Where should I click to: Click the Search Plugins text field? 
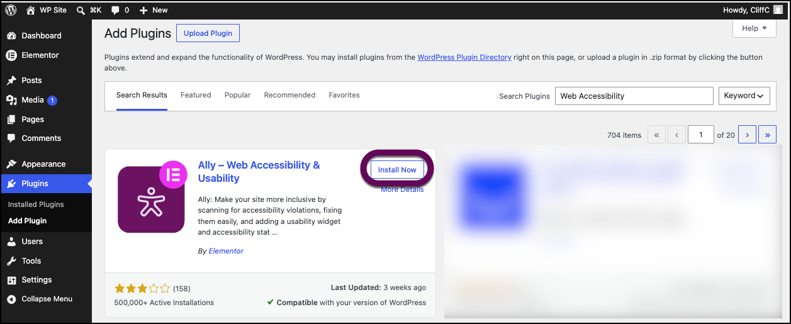634,96
